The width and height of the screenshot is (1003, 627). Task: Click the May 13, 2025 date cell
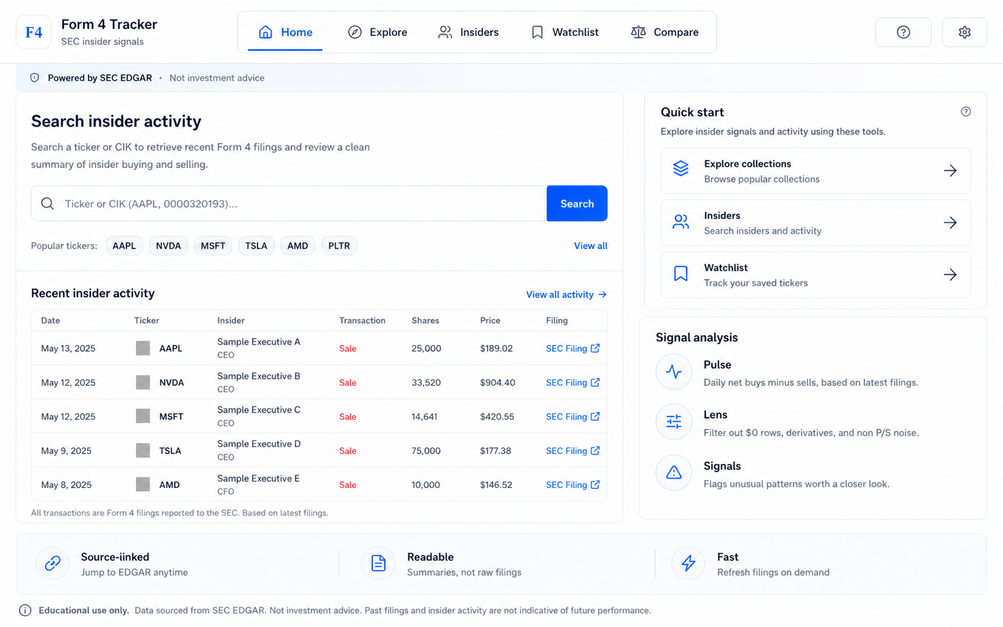(68, 348)
